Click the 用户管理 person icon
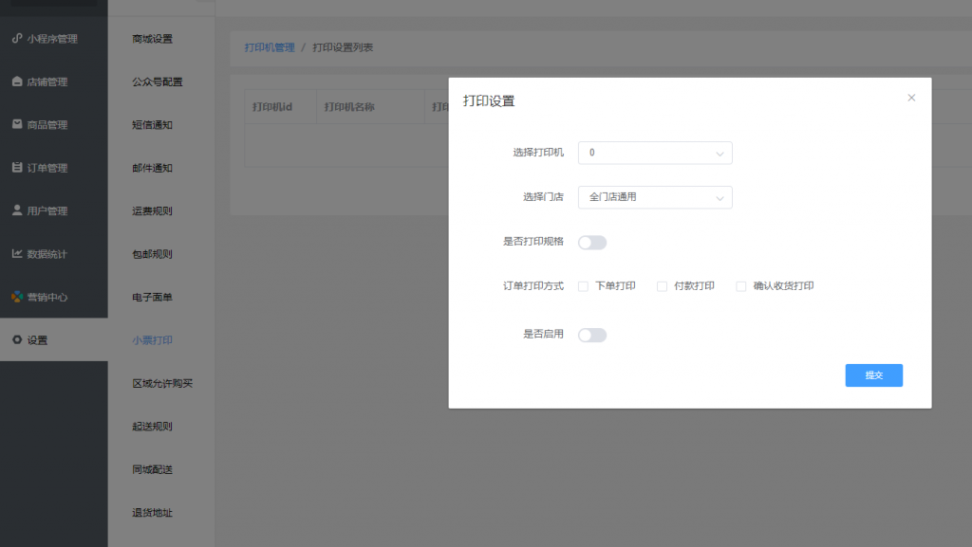972x547 pixels. (17, 210)
